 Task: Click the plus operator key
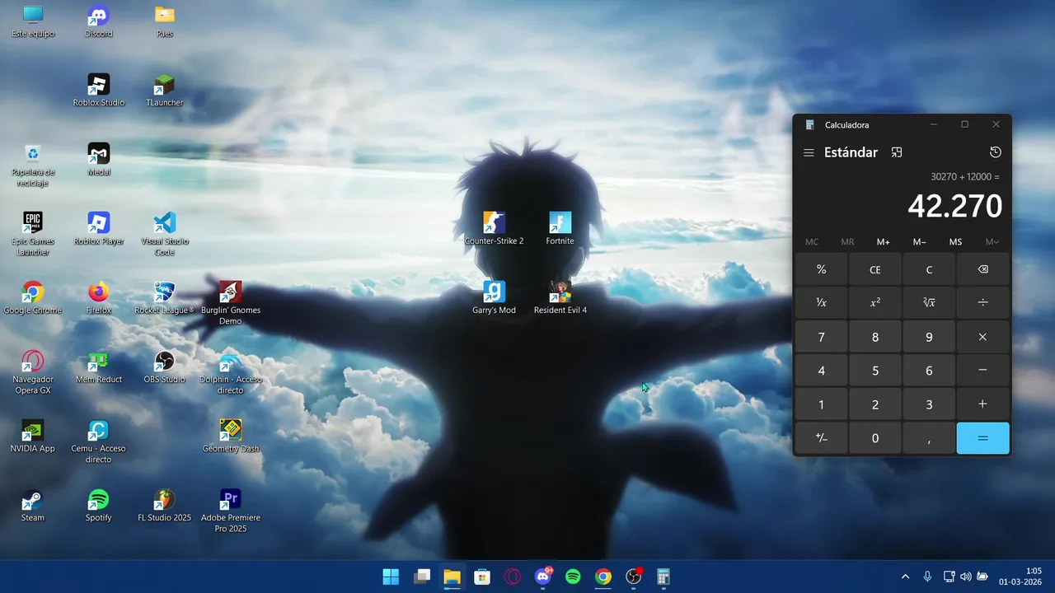pos(982,404)
